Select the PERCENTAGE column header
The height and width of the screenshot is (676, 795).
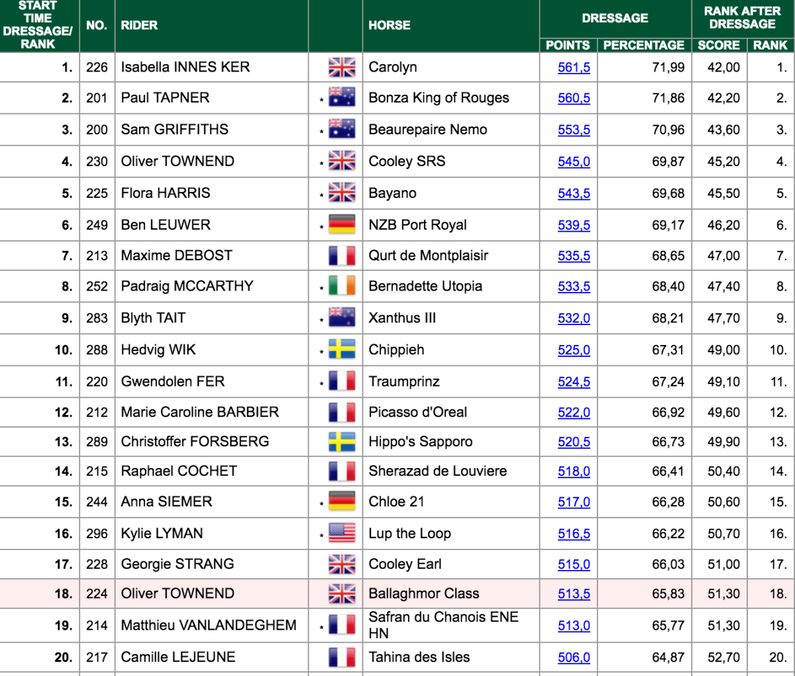[644, 45]
